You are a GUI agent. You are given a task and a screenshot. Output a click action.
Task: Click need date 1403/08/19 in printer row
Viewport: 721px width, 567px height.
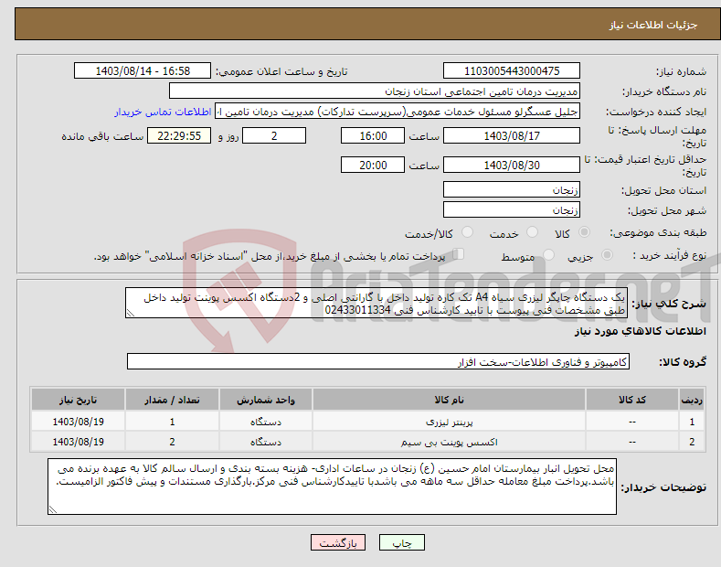78,422
